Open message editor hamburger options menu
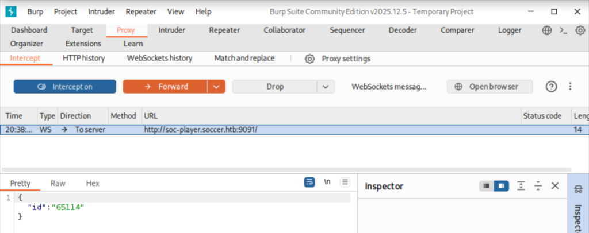 (x=345, y=182)
